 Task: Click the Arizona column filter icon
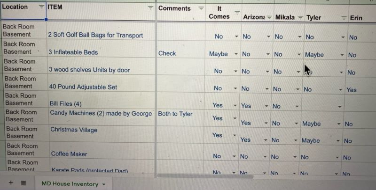(269, 17)
